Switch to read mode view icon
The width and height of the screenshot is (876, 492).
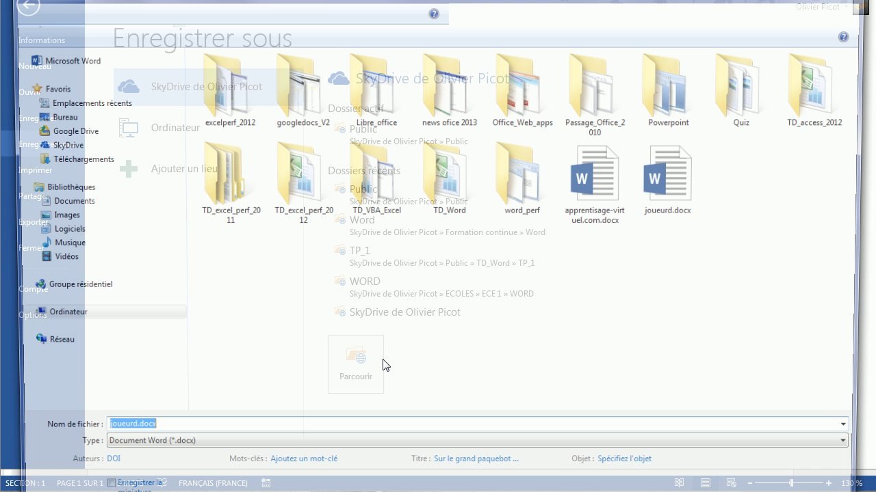coord(680,483)
